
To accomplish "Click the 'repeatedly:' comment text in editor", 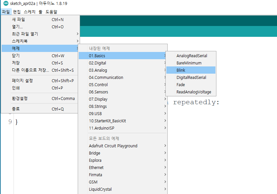I will 196,103.
